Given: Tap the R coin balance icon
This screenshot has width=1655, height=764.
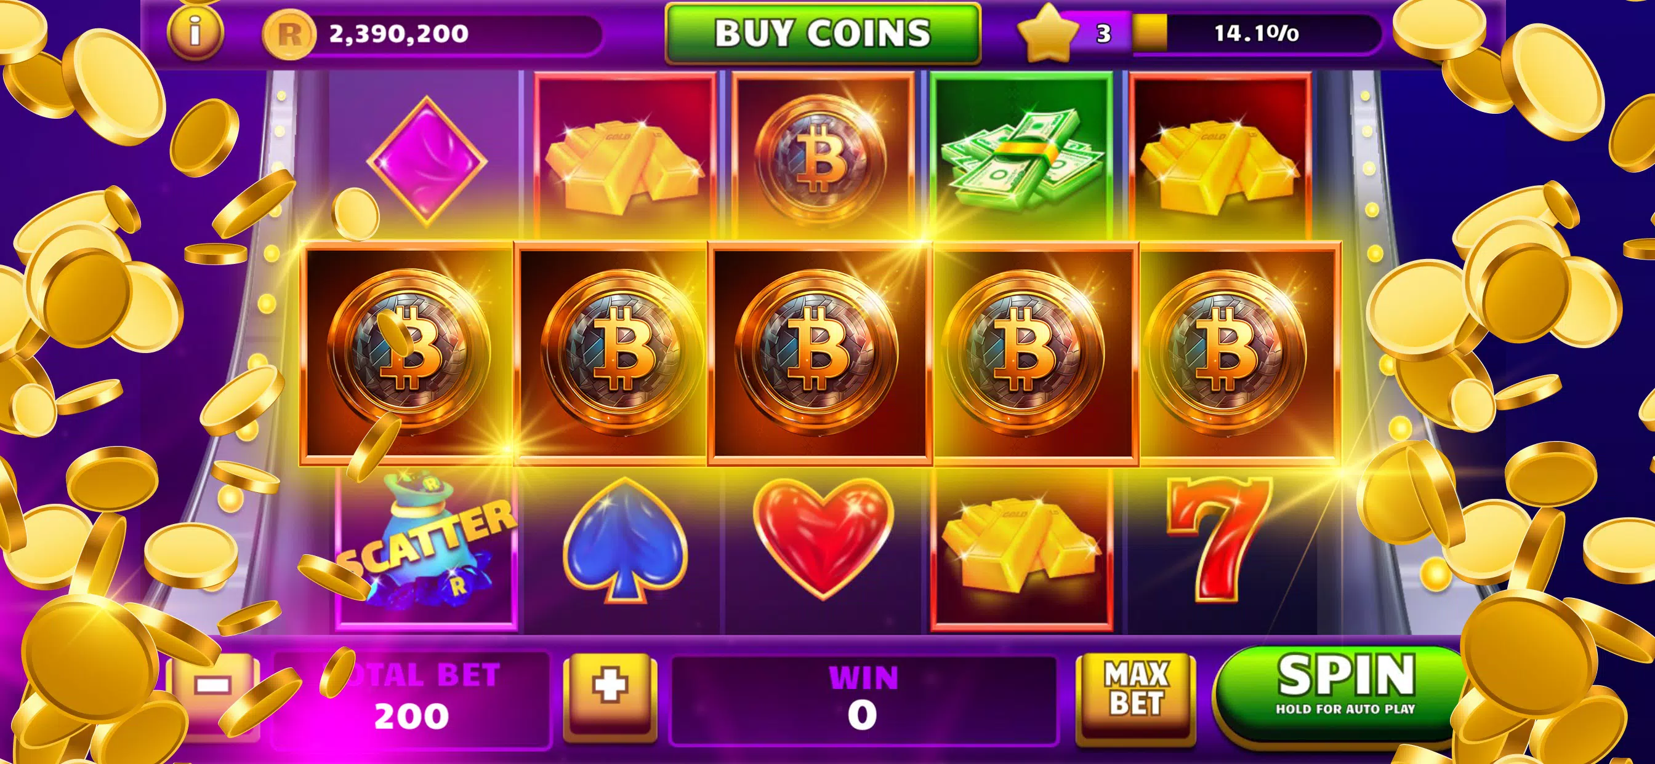Looking at the screenshot, I should [289, 34].
